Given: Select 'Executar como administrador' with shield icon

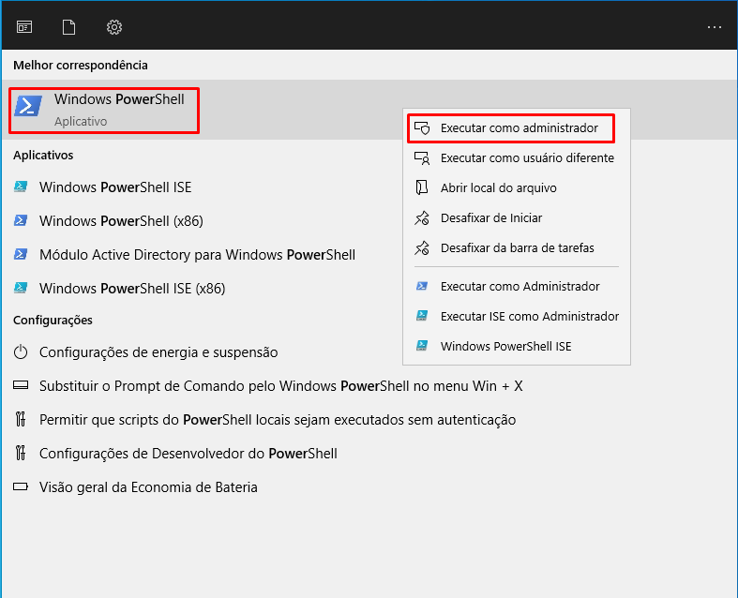Looking at the screenshot, I should tap(519, 128).
